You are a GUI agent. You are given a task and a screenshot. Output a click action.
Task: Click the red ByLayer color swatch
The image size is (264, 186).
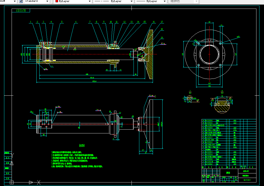pos(57,1)
